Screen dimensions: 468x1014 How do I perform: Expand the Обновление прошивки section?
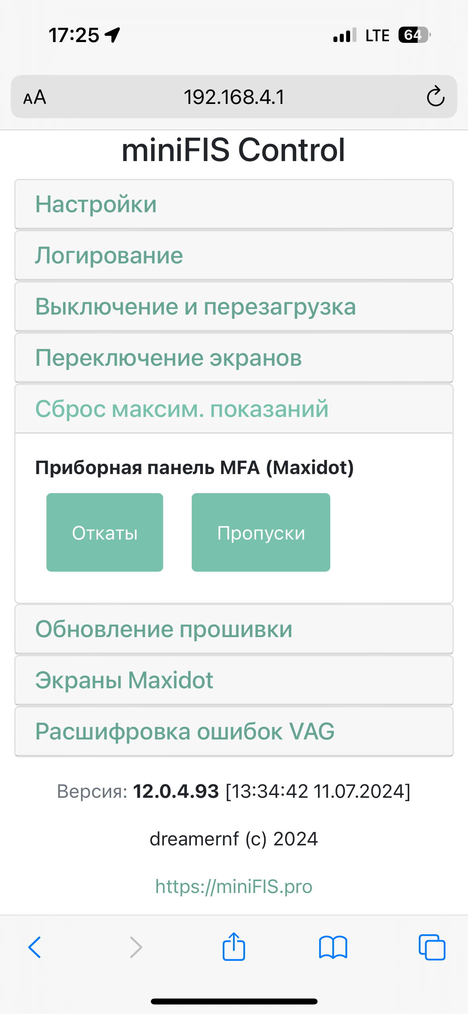tap(234, 629)
